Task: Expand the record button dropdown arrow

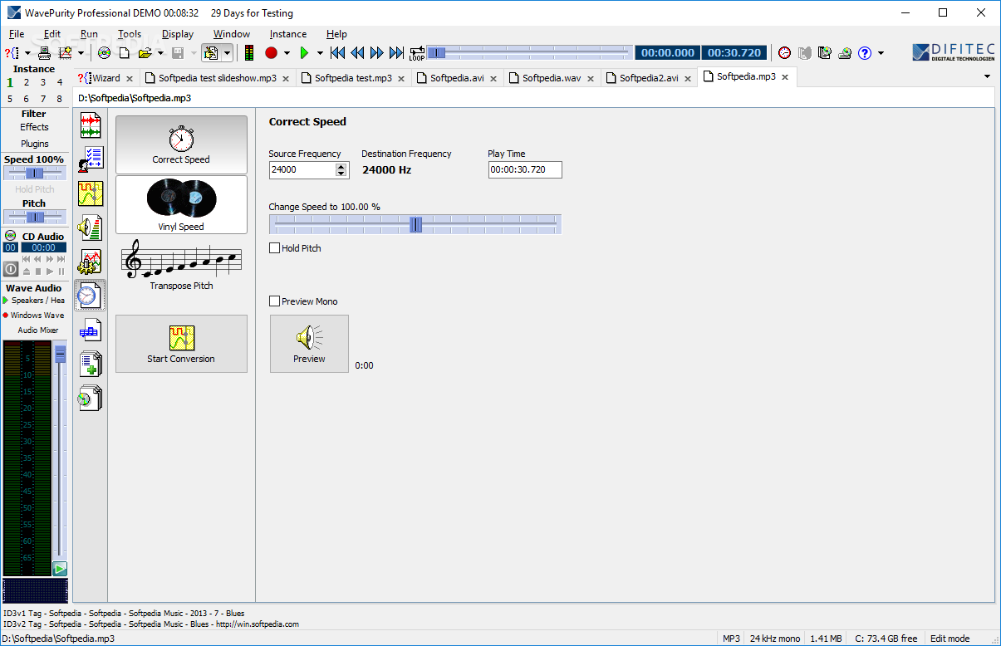Action: coord(287,53)
